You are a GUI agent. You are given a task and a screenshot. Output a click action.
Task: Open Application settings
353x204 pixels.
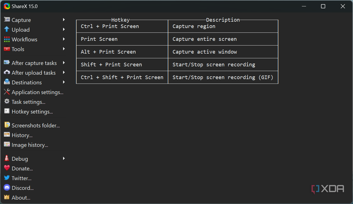click(x=37, y=92)
